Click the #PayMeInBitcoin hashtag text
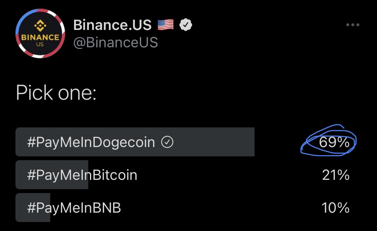 (x=82, y=175)
